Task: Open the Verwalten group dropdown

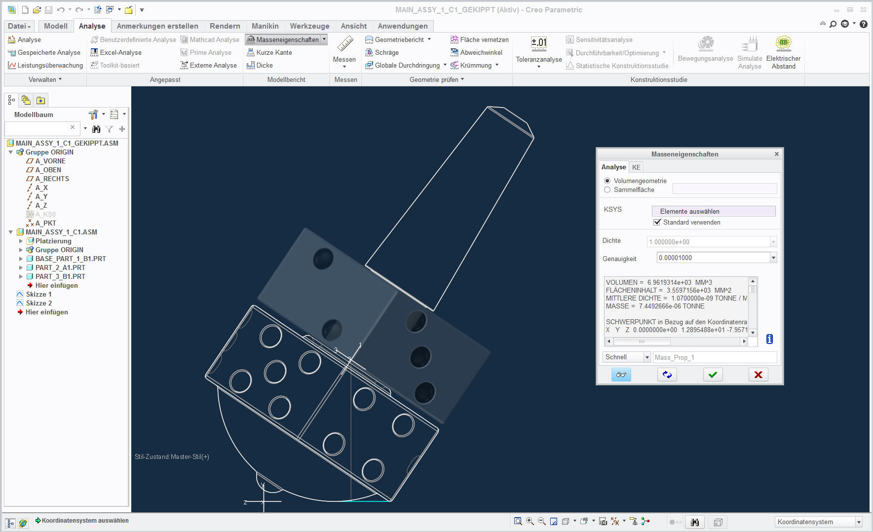Action: (45, 79)
